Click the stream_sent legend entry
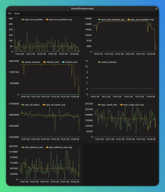The height and width of the screenshot is (192, 165). pyautogui.click(x=51, y=62)
